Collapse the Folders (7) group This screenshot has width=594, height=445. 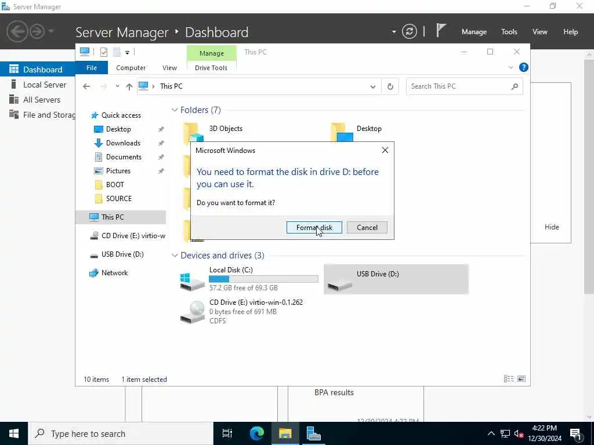pos(175,110)
